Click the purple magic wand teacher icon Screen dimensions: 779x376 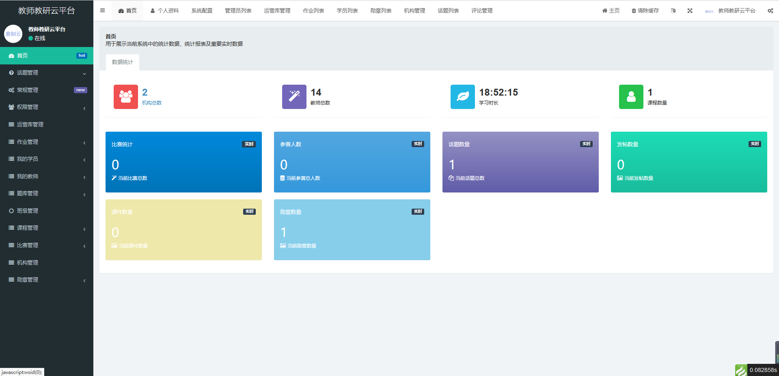[294, 97]
